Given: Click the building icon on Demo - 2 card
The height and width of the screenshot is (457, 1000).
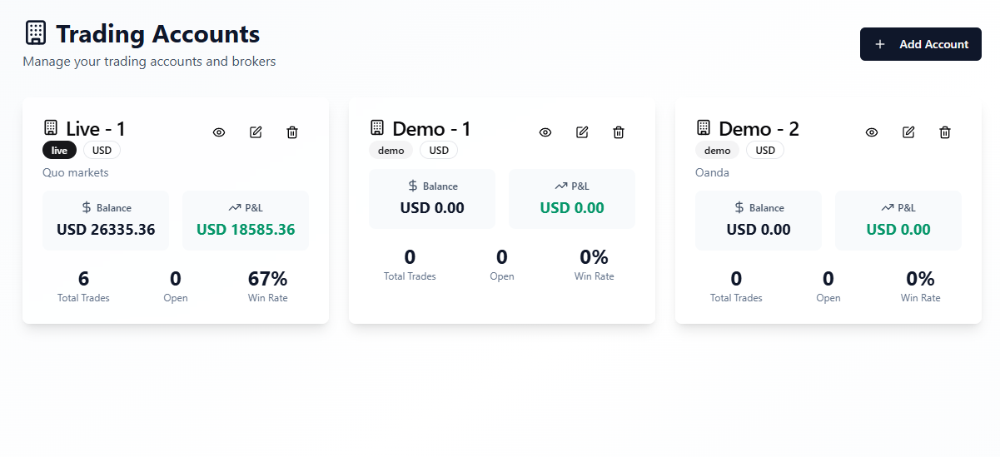Looking at the screenshot, I should (x=704, y=128).
